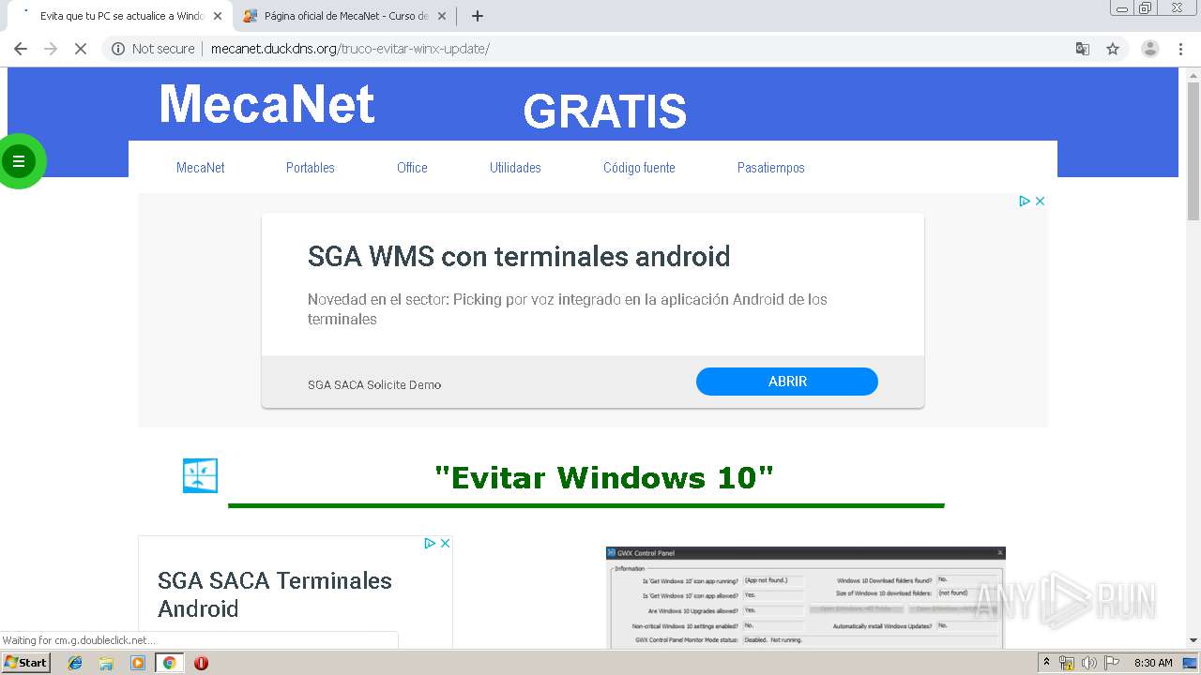The image size is (1201, 675).
Task: Bookmark this page with the star icon
Action: [x=1113, y=49]
